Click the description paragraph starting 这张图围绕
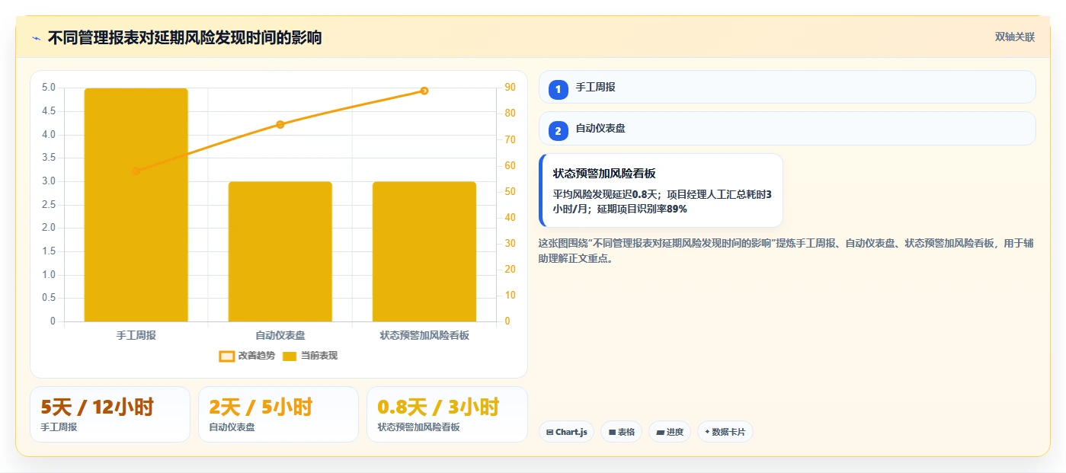Image resolution: width=1066 pixels, height=473 pixels. (786, 251)
